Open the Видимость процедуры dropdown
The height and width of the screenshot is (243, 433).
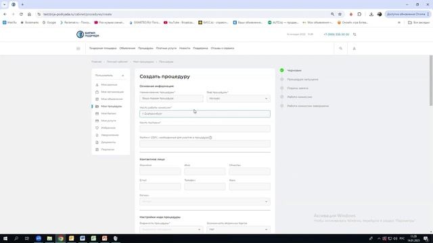(x=171, y=230)
